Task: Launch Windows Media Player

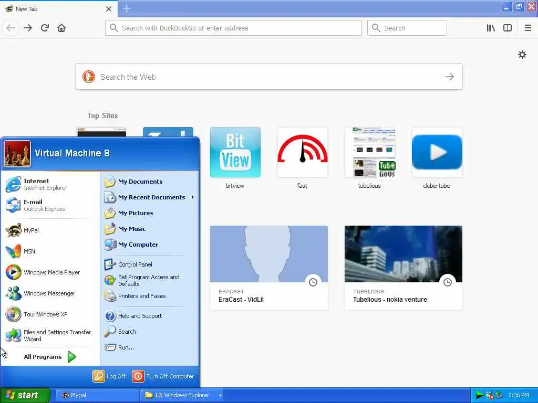Action: coord(50,272)
